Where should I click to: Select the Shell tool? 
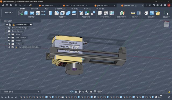pos(62,13)
